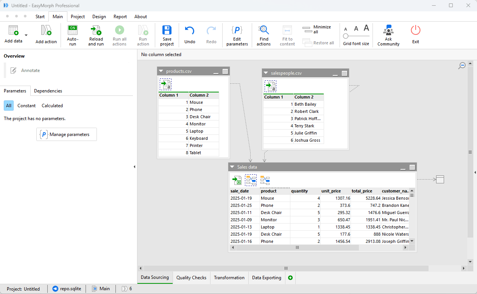Open the Start tab

[x=40, y=17]
